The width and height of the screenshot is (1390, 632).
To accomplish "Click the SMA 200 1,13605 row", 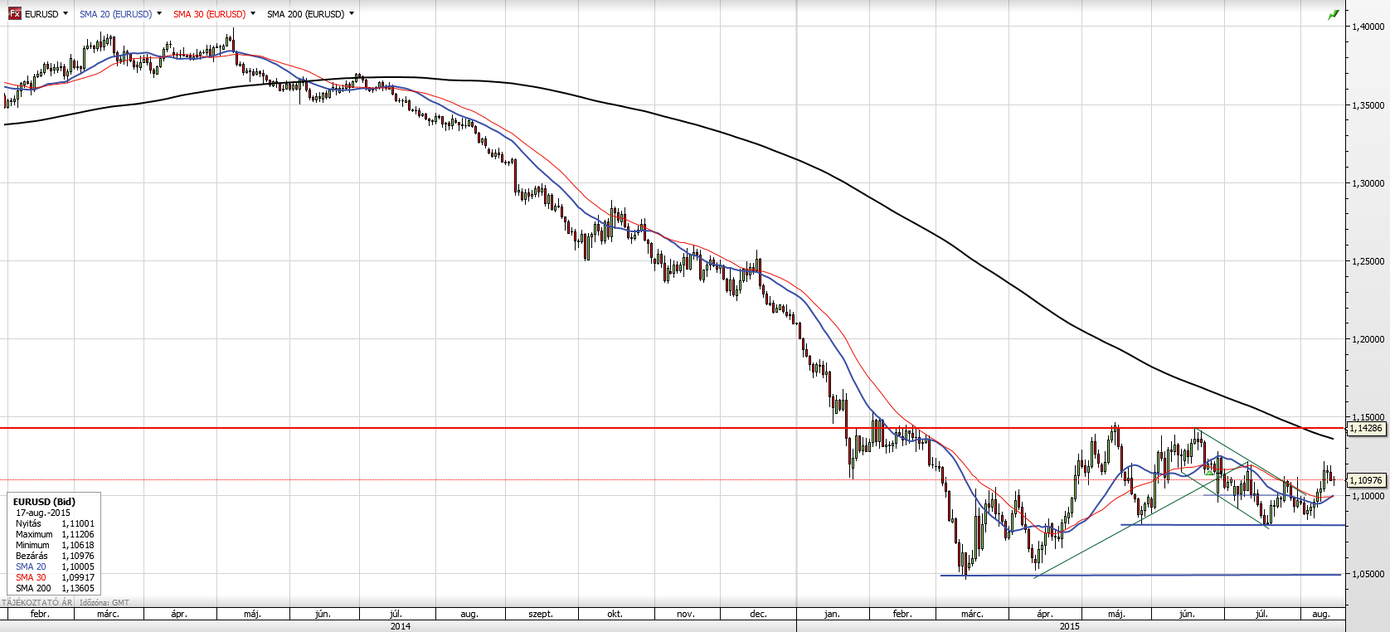I will tap(55, 588).
